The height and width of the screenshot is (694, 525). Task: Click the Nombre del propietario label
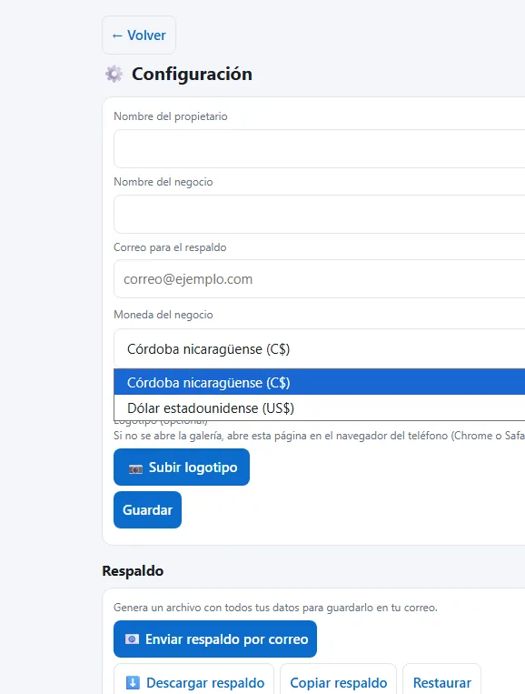click(171, 116)
